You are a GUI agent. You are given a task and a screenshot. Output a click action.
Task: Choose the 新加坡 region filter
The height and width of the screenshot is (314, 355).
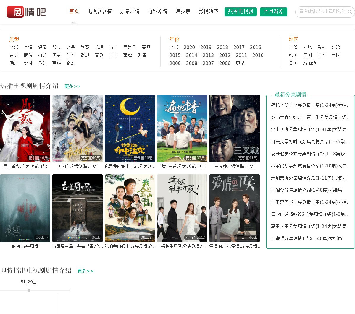point(310,64)
